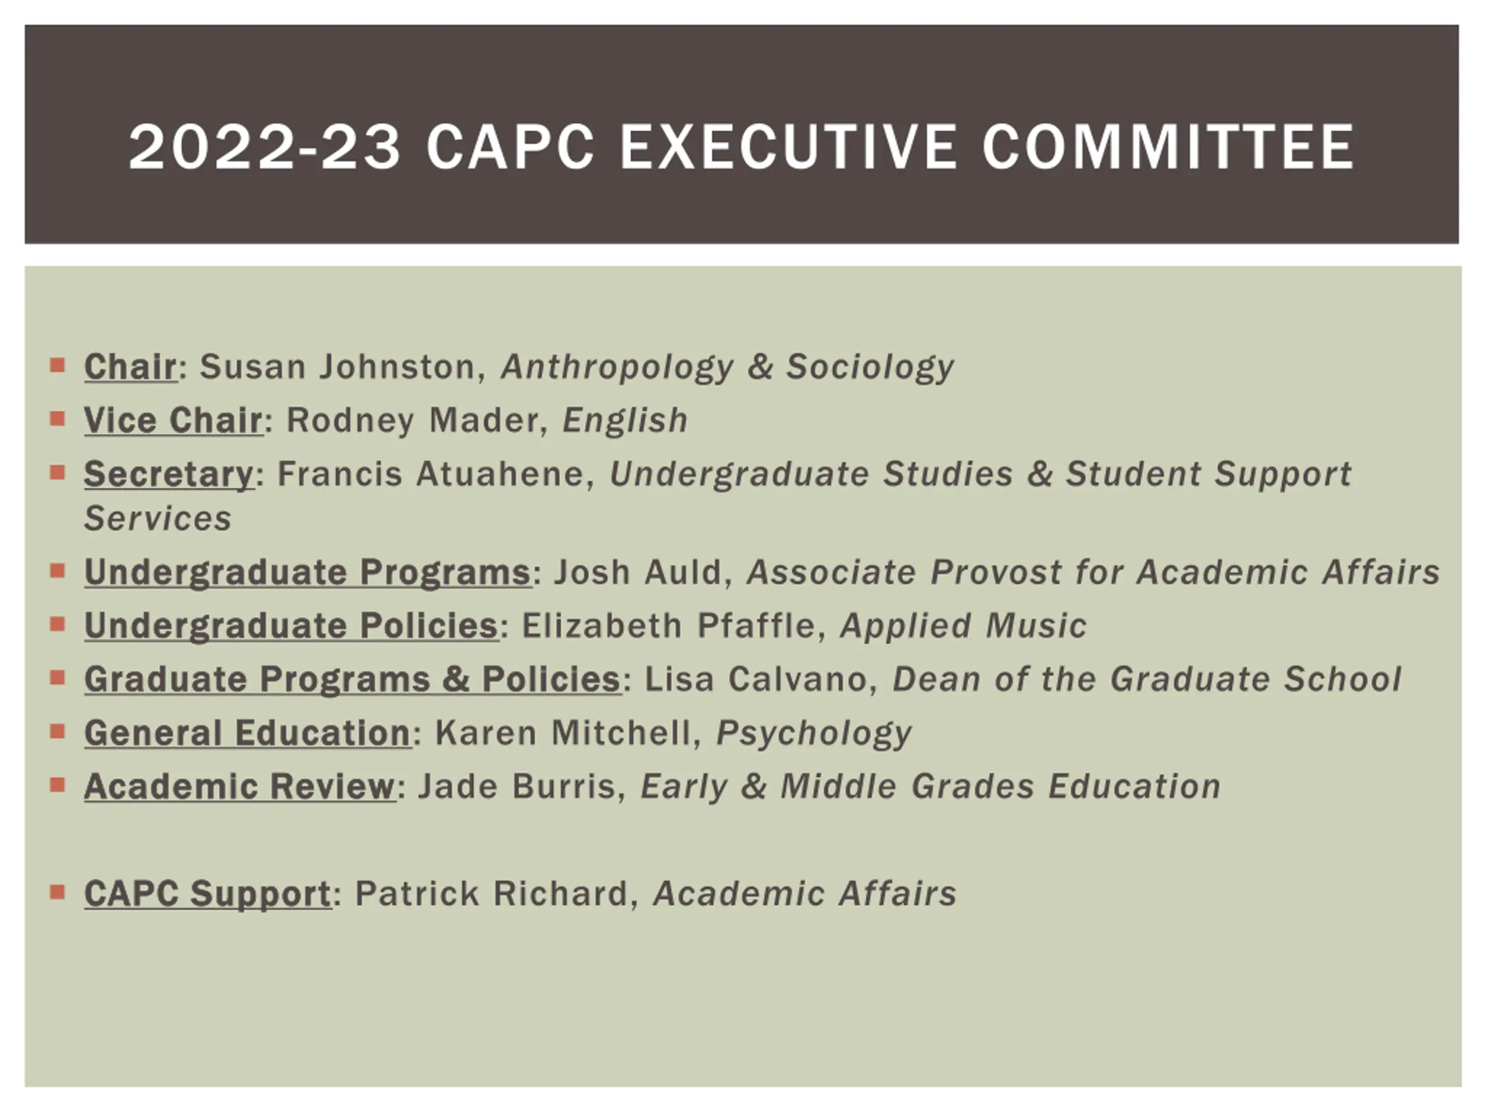Click the CAPC Support underlined label

point(208,894)
